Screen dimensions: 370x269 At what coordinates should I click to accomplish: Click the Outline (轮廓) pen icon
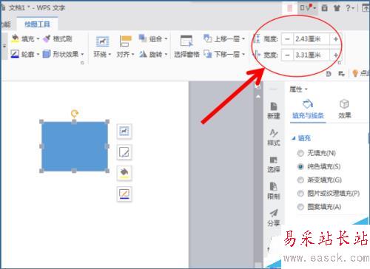[x=15, y=54]
